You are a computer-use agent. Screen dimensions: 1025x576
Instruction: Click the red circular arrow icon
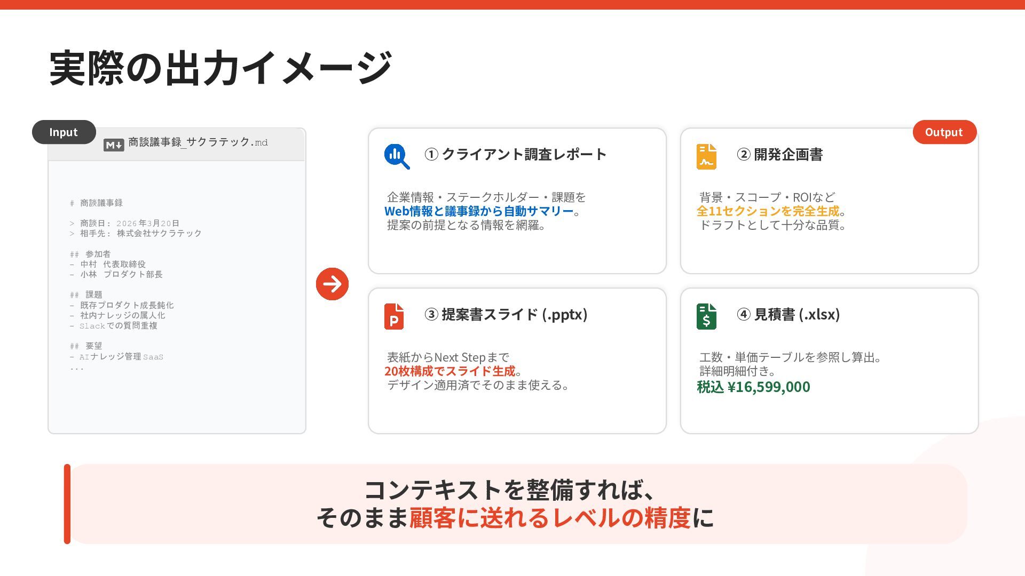click(x=332, y=284)
